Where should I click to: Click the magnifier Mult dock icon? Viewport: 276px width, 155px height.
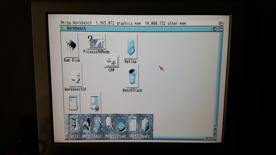point(110,124)
